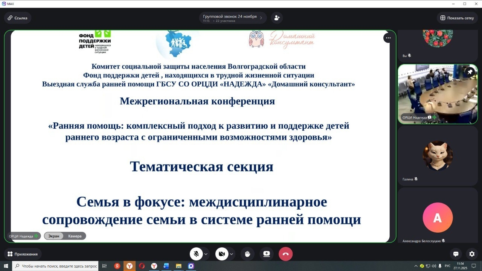
Task: Unpin the ОРЦИ Надежда video
Action: [470, 72]
